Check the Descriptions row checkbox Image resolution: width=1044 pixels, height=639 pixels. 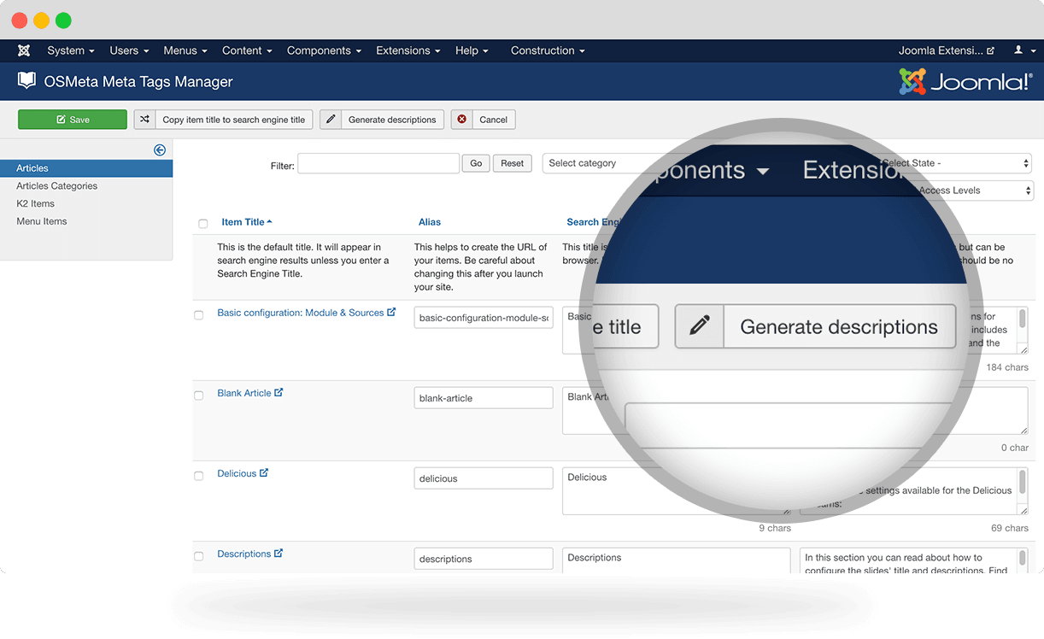pyautogui.click(x=199, y=556)
